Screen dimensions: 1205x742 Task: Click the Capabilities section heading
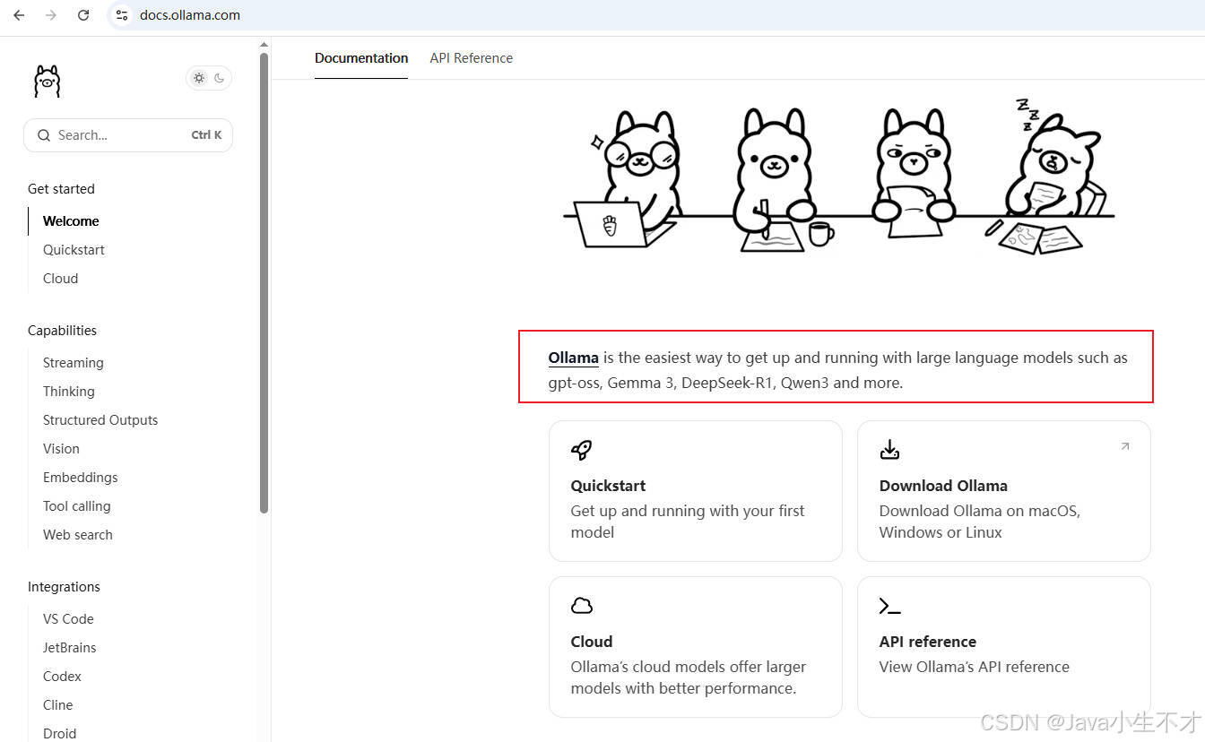[x=62, y=331]
